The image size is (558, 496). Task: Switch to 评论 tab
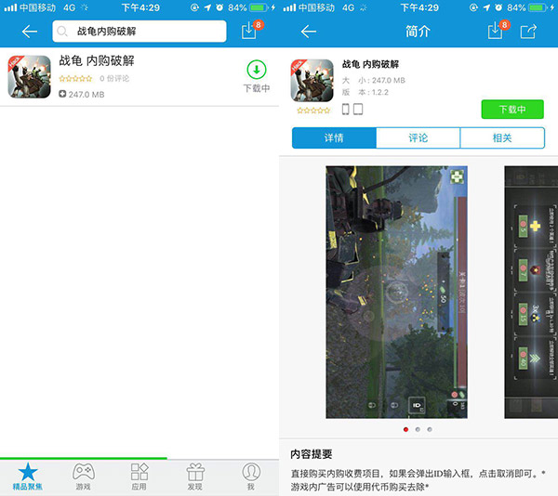418,137
